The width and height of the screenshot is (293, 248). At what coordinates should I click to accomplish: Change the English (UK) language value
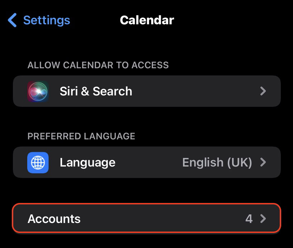(217, 163)
